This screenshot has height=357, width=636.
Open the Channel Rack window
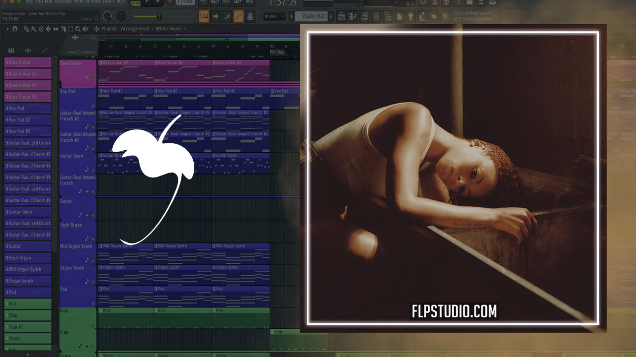pos(365,16)
